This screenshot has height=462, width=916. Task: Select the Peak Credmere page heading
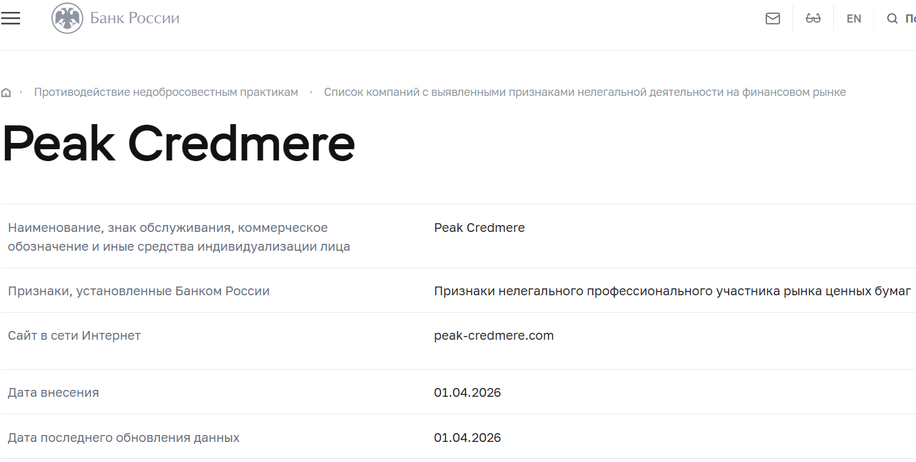179,144
